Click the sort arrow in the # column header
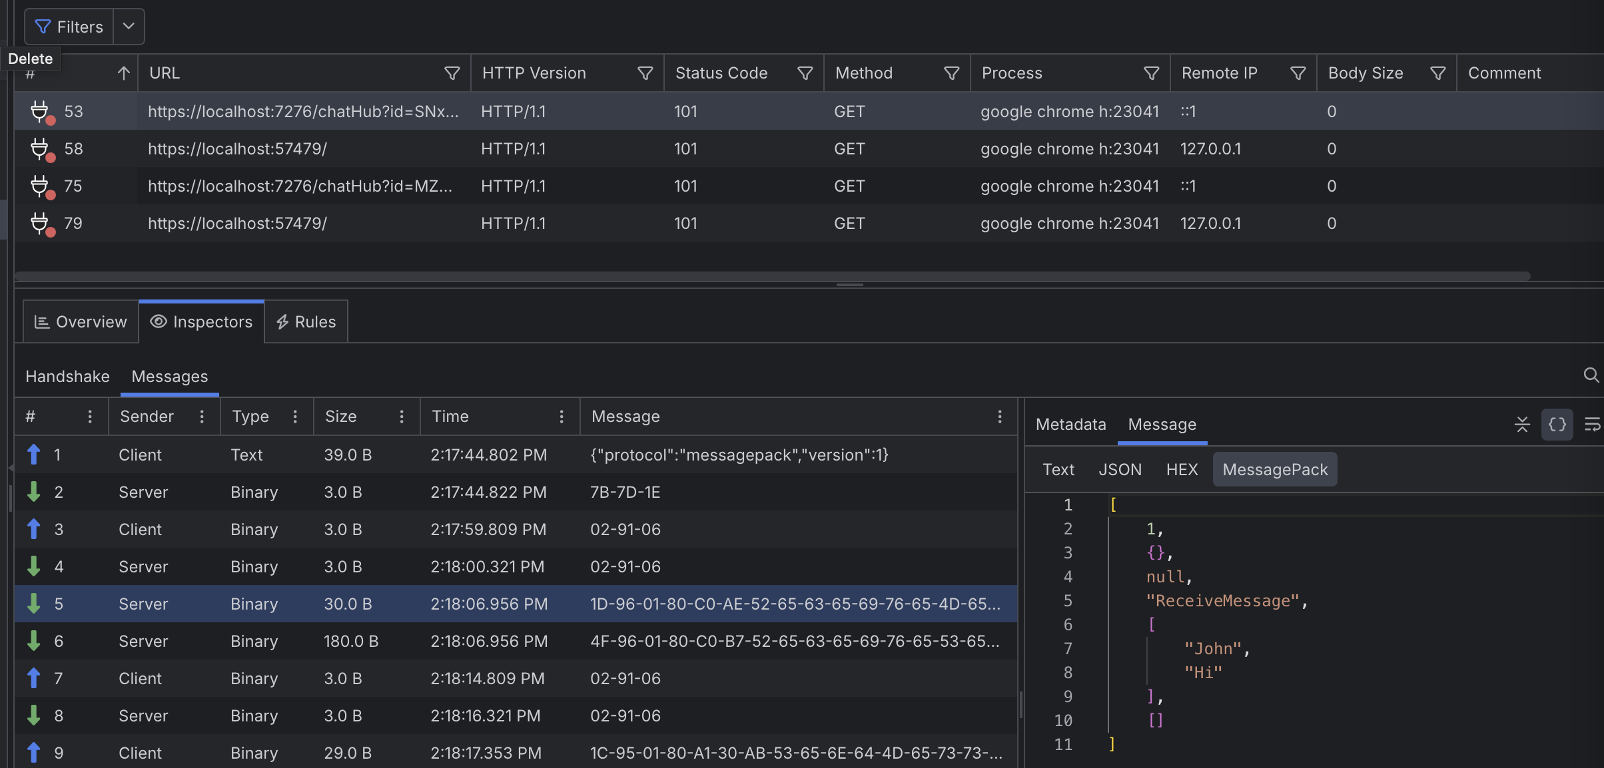The height and width of the screenshot is (768, 1604). click(123, 73)
